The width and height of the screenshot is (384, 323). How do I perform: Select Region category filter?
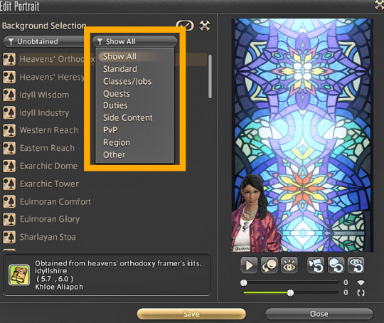pos(117,142)
